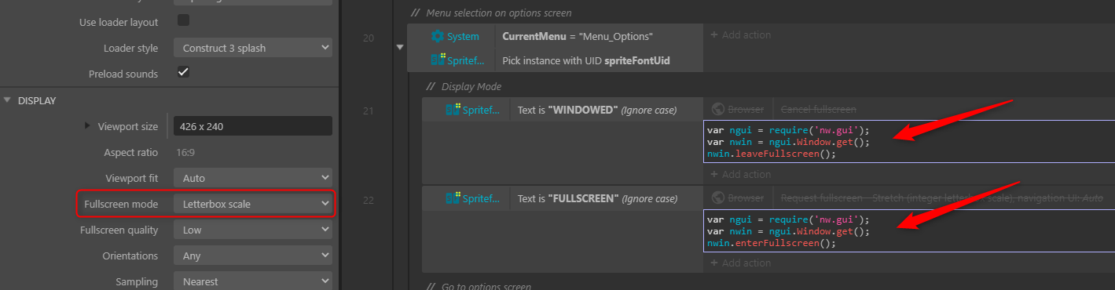Collapse event 20 sub-events triangle

(x=401, y=47)
